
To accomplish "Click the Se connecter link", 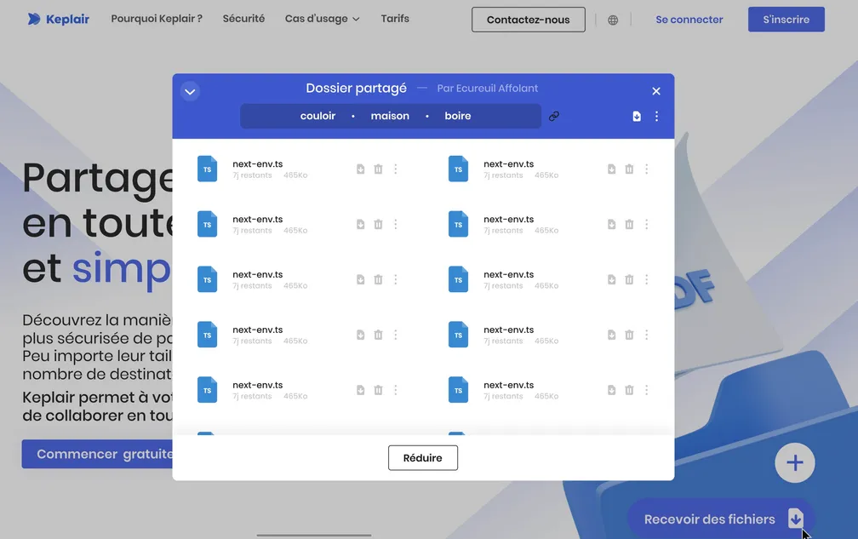I will tap(689, 20).
